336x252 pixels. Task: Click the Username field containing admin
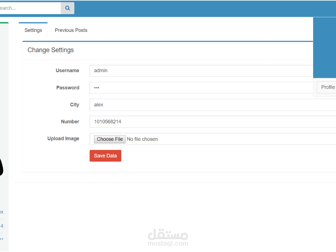pyautogui.click(x=201, y=71)
